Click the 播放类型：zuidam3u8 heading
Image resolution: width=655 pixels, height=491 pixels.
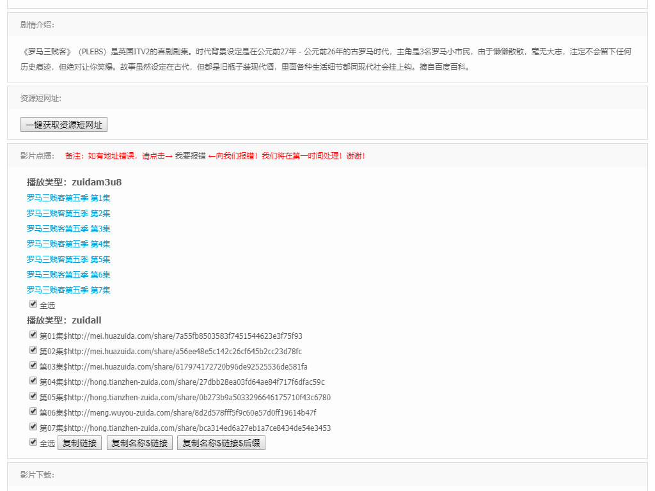[74, 182]
